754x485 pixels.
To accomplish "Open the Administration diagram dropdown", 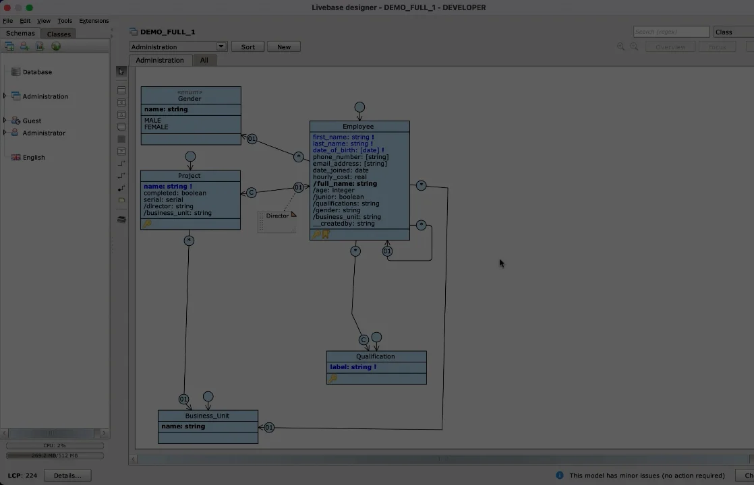I will coord(221,46).
